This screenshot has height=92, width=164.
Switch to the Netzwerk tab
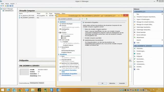pyautogui.click(x=42, y=83)
